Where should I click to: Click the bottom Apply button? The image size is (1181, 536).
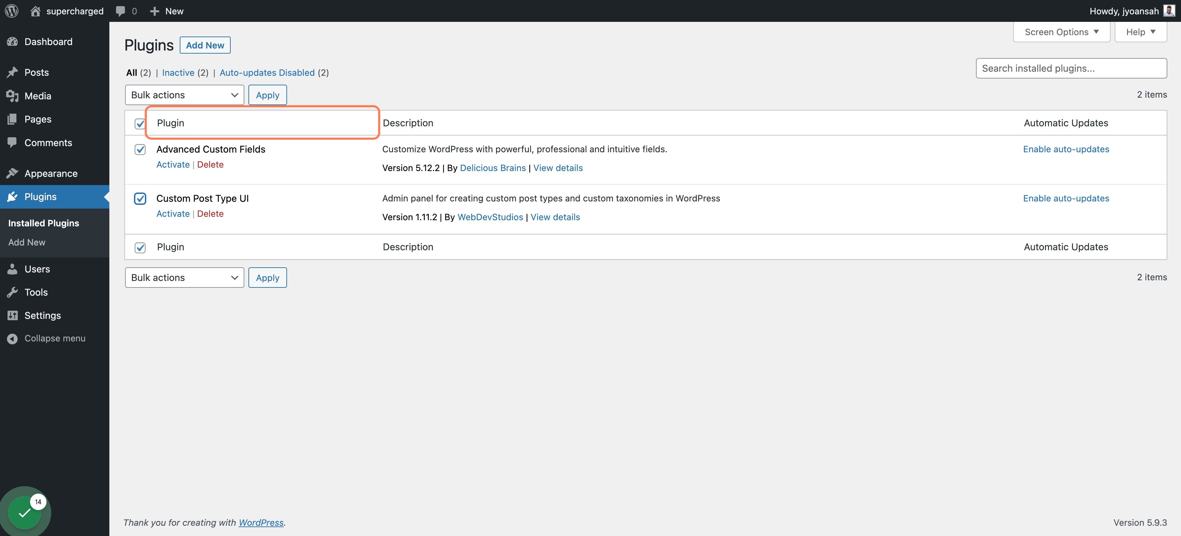click(267, 278)
